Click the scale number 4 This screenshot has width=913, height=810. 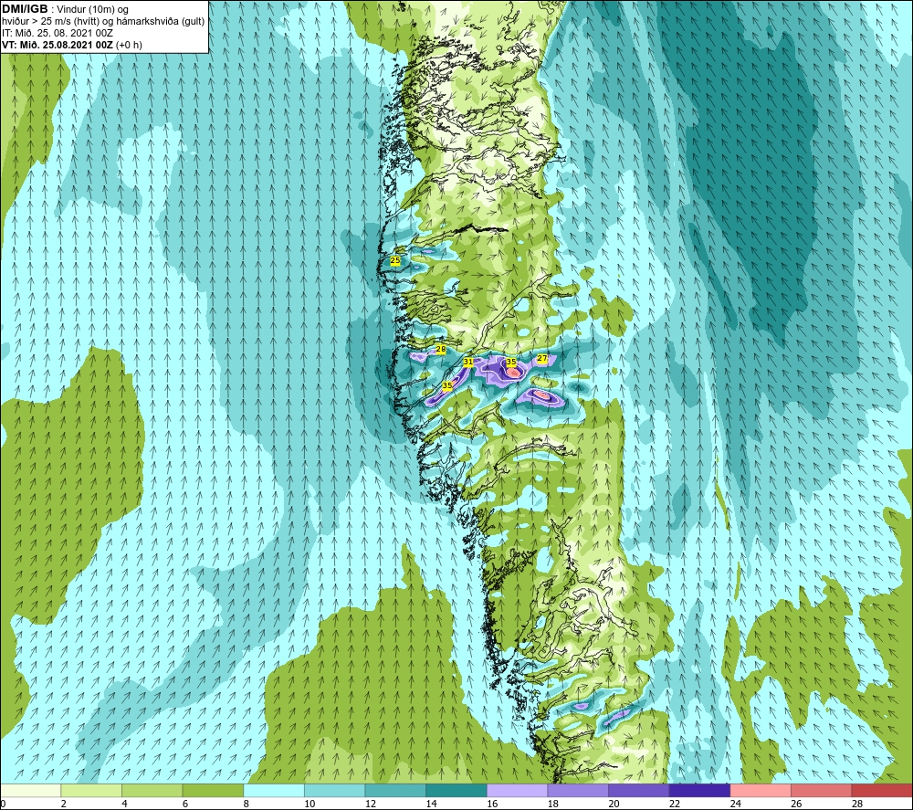pyautogui.click(x=124, y=805)
